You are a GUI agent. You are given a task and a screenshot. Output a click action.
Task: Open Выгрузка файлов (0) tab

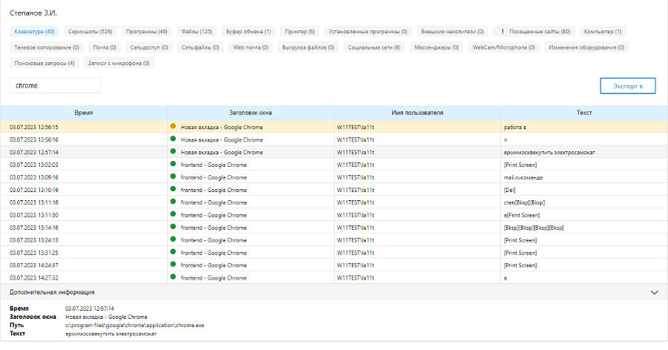[308, 47]
